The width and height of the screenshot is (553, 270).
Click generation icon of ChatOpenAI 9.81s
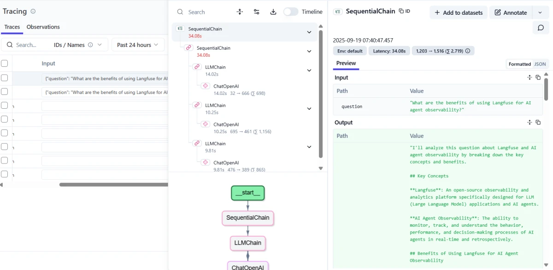(x=206, y=163)
